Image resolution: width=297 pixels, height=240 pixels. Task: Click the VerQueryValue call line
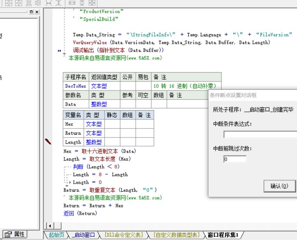tap(171, 42)
